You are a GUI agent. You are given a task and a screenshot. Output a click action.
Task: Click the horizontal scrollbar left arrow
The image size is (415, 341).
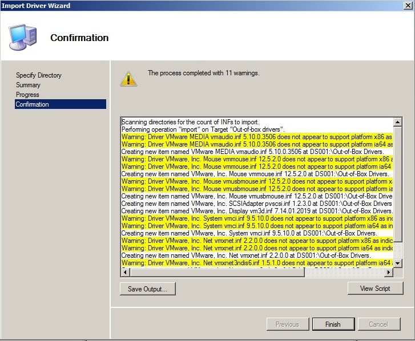point(126,273)
